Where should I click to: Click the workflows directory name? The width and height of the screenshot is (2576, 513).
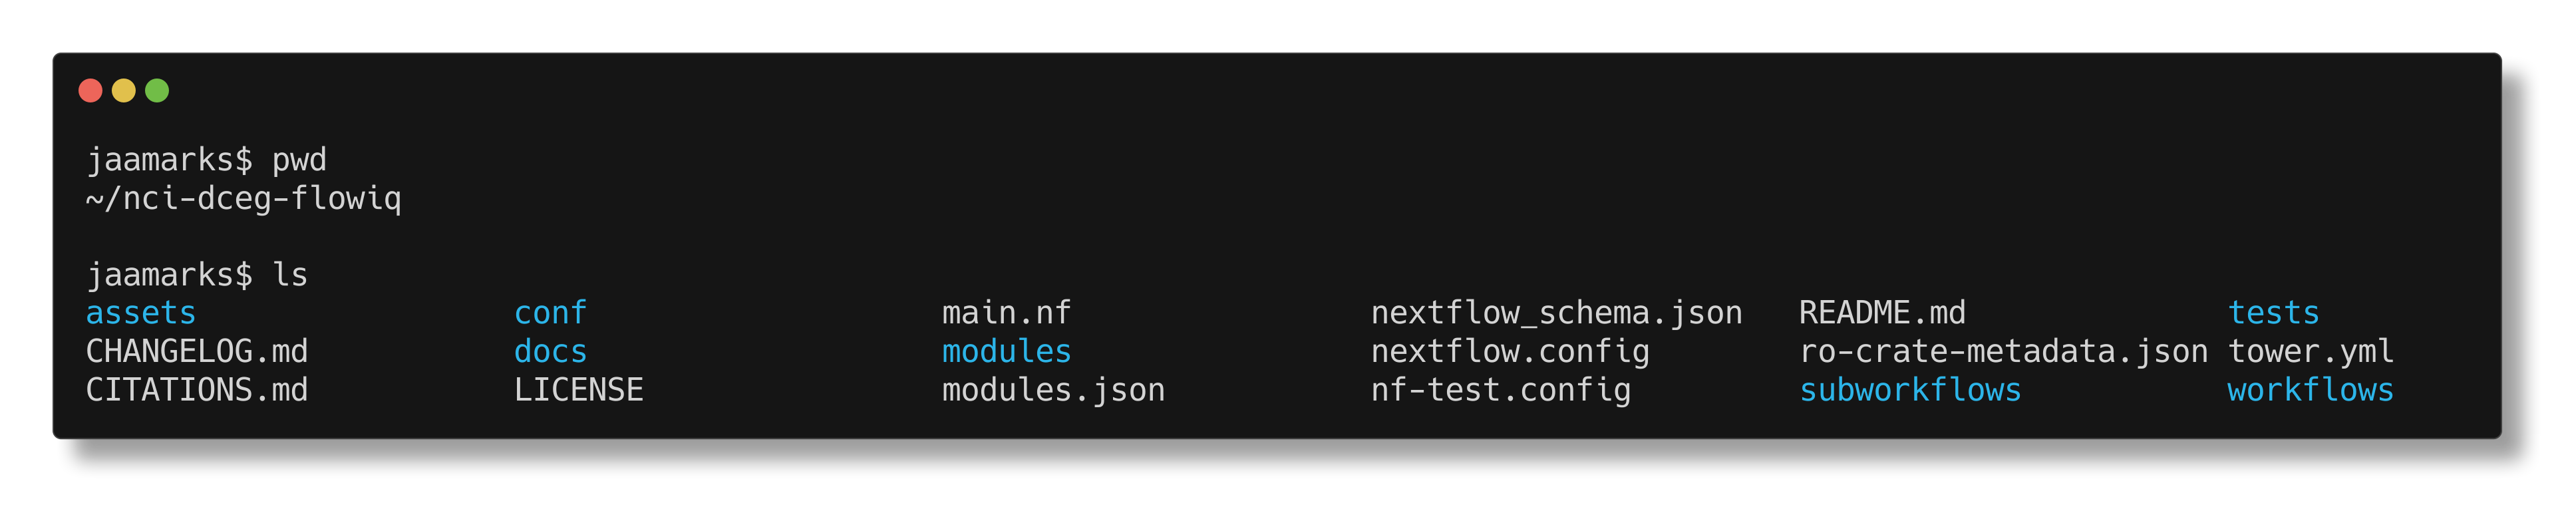(2310, 390)
